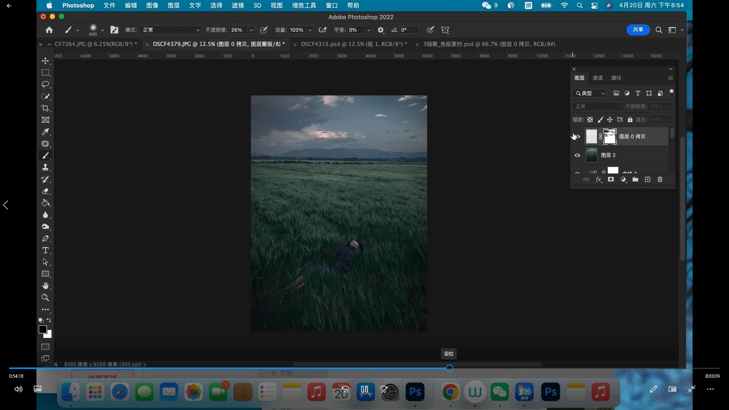This screenshot has height=410, width=729.
Task: Delete layer using trash icon
Action: (x=660, y=180)
